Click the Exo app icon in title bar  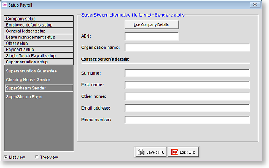coord(4,5)
